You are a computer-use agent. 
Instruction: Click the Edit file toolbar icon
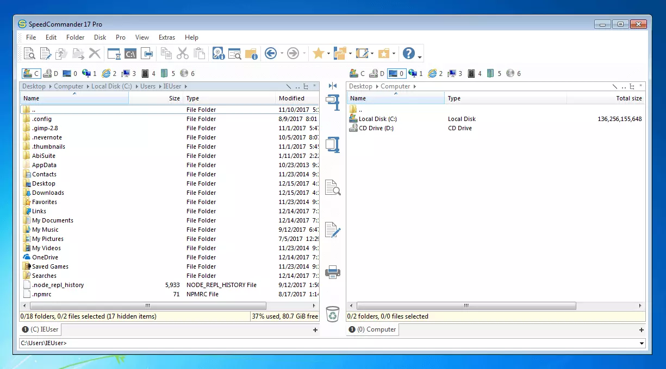click(46, 53)
